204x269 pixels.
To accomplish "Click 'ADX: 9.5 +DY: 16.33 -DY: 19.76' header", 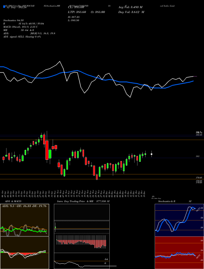I will pos(24,206).
